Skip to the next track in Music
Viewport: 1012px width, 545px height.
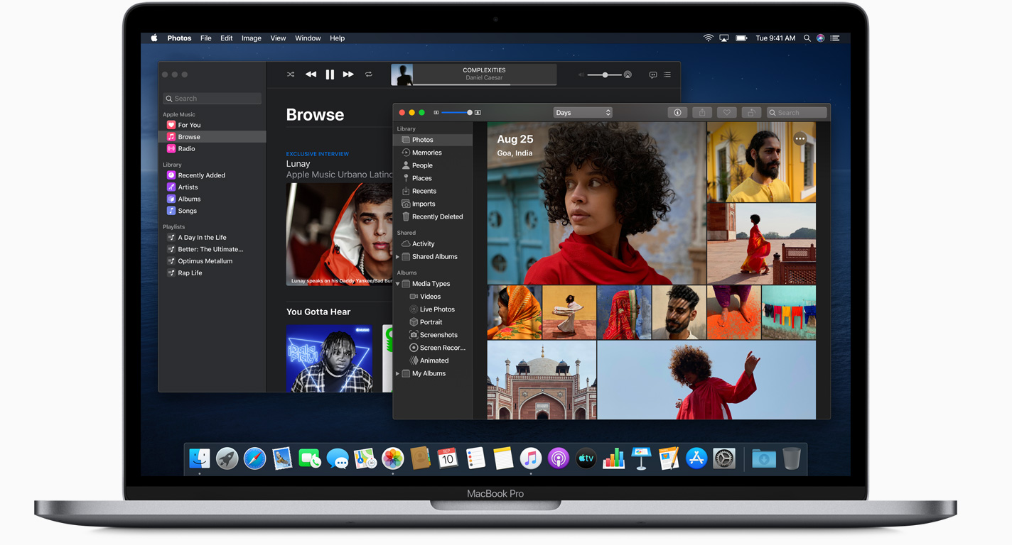[348, 75]
